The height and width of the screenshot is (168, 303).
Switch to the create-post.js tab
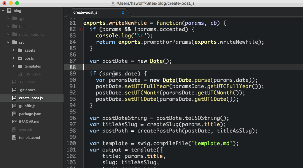(85, 13)
